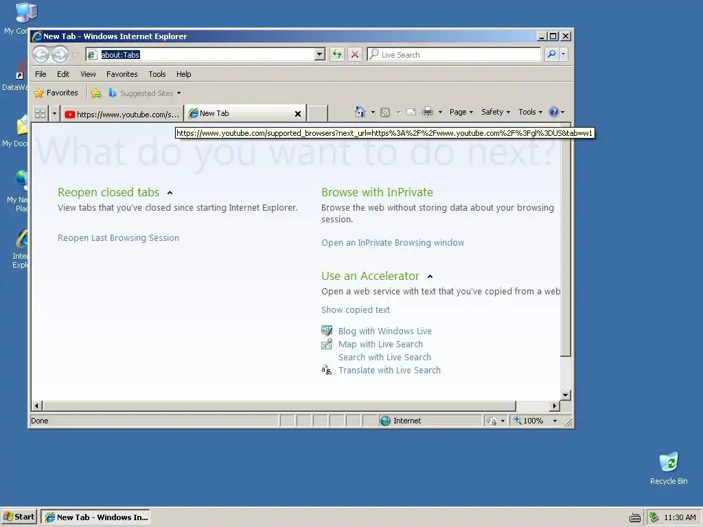Close the New Tab tab

click(298, 114)
